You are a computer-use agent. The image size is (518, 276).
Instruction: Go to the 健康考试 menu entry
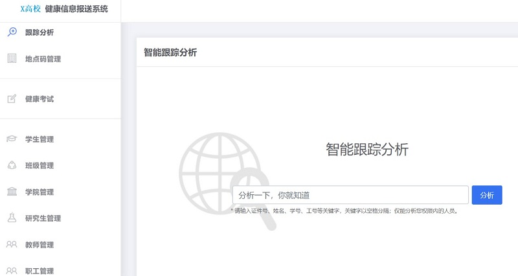[x=39, y=99]
